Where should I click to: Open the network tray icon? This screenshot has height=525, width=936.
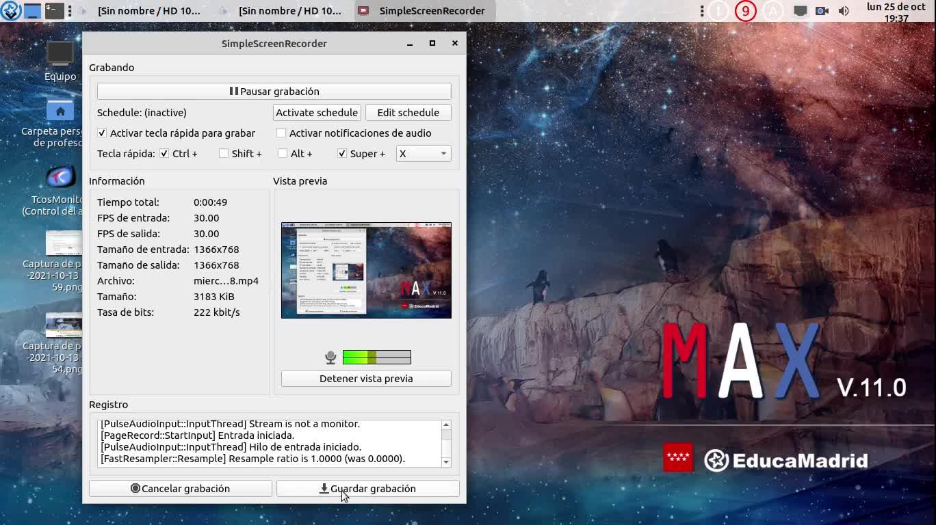[800, 11]
